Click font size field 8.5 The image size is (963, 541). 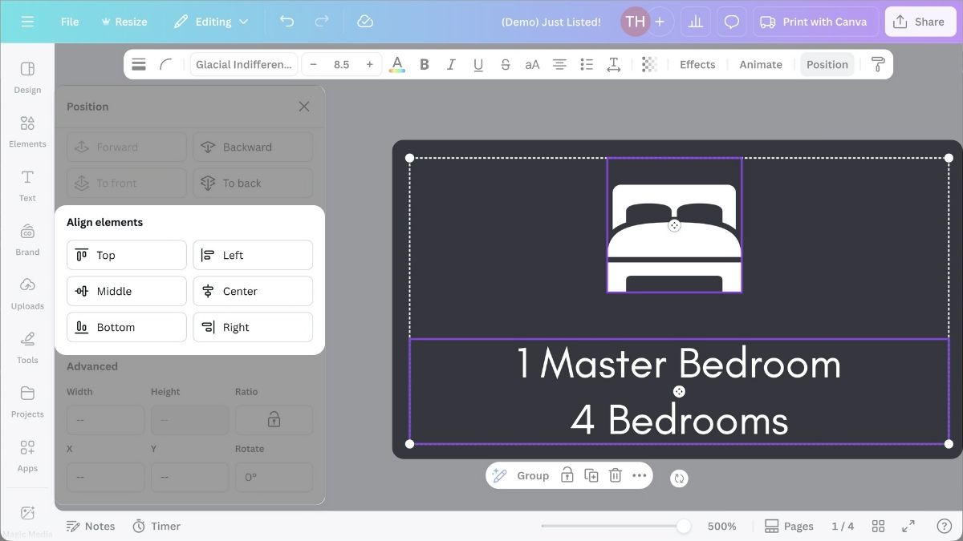(x=342, y=64)
